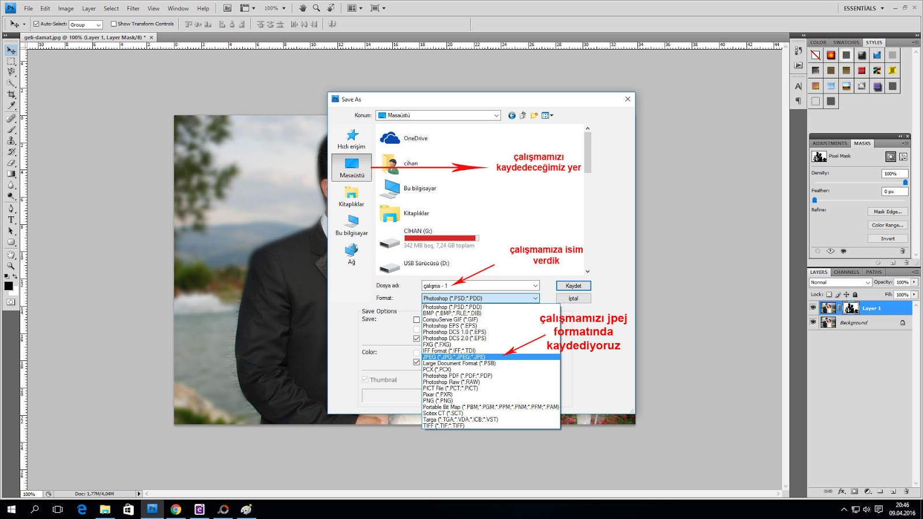Toggle lock all in Layers panel

[855, 295]
